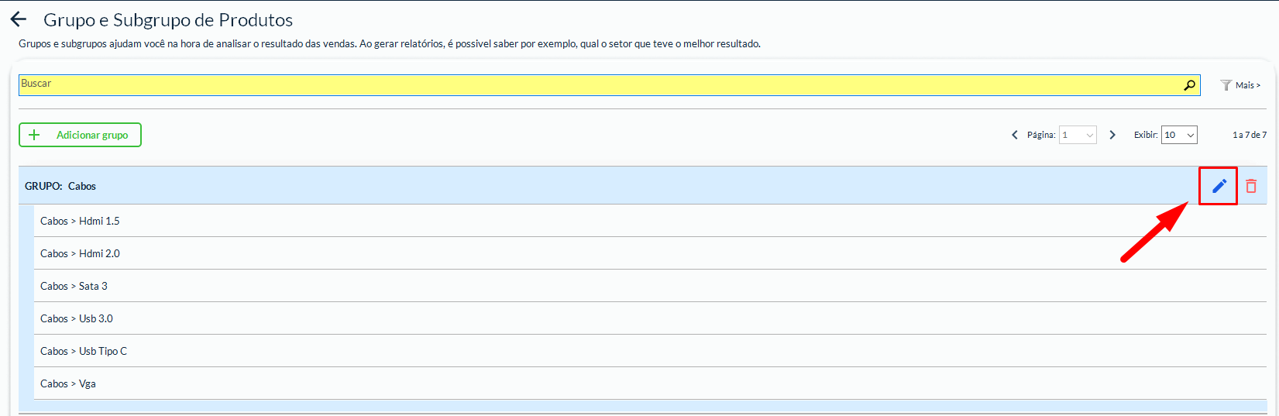Click the plus icon in Adicionar grupo
The image size is (1279, 416).
pyautogui.click(x=34, y=135)
